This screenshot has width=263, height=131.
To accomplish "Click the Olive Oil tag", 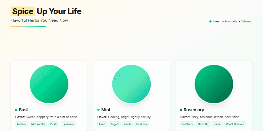I will (203, 124).
